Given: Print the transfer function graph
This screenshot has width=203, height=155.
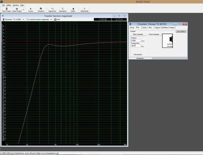Looking at the screenshot, I should point(57,19).
